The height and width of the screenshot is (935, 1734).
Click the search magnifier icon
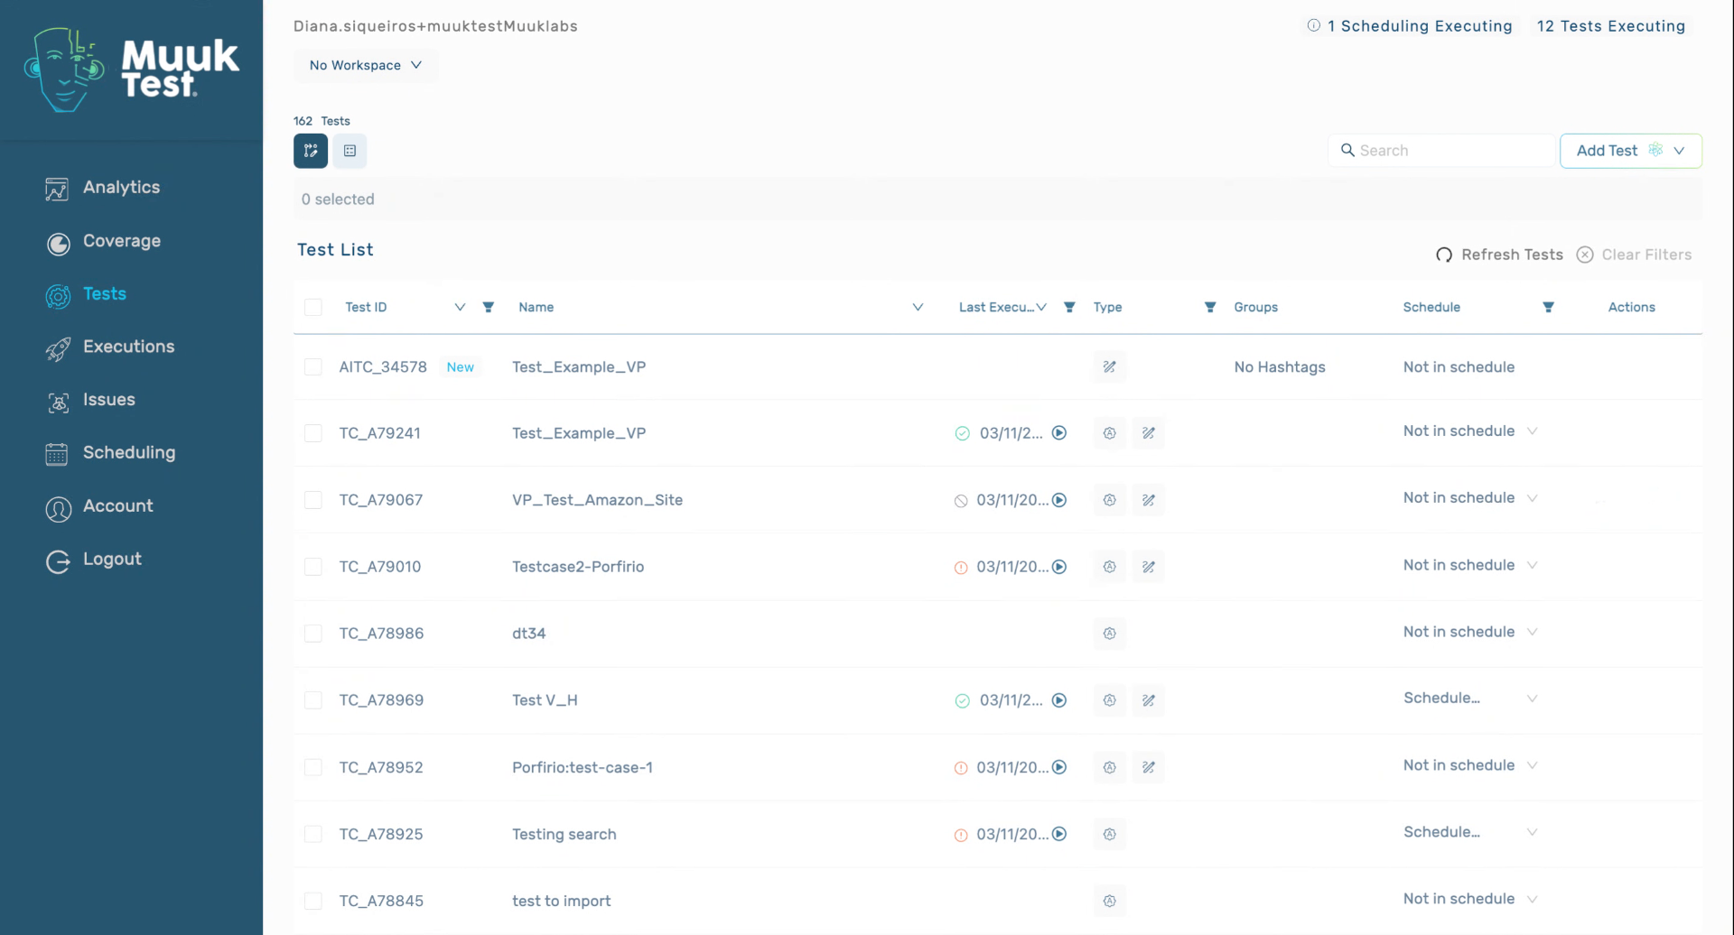(1347, 150)
